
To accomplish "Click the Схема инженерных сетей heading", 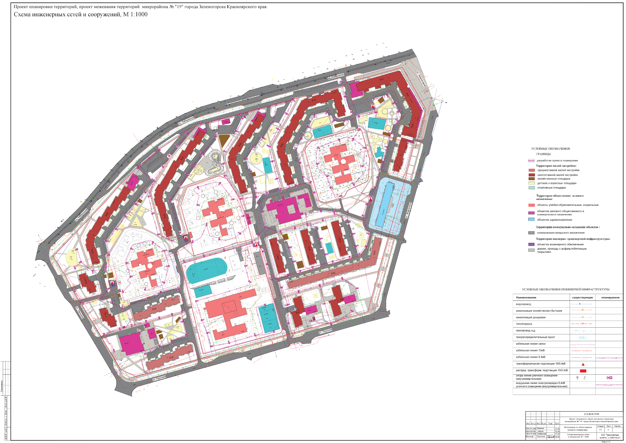I will 80,14.
